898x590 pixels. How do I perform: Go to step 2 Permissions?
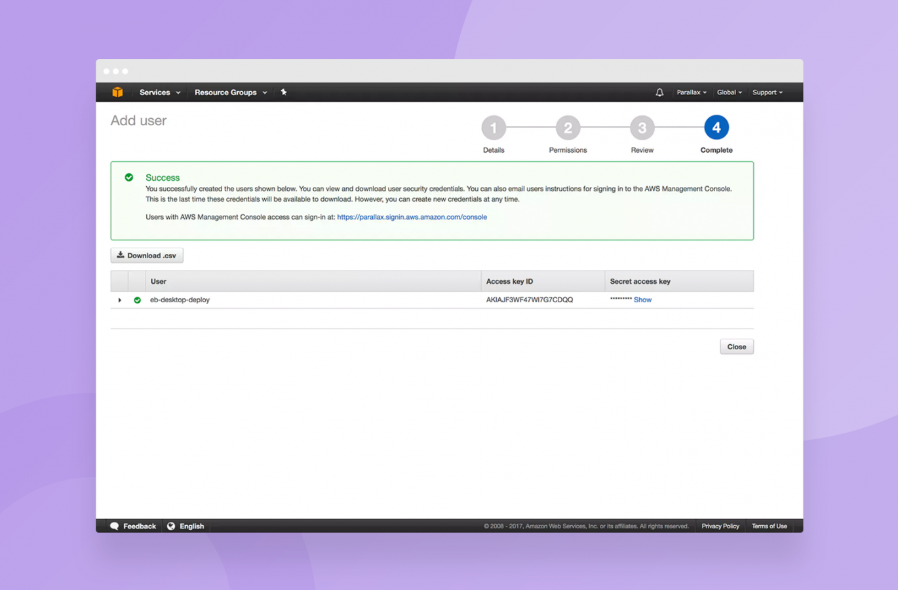[x=568, y=128]
